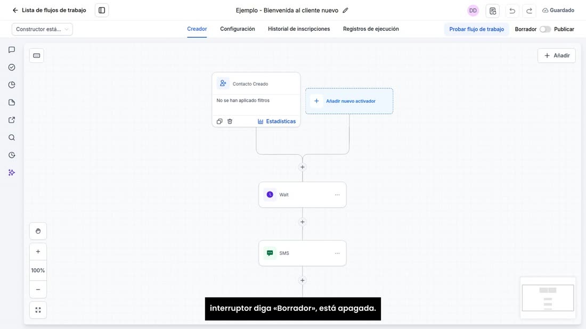Select the SMS step node
Image resolution: width=586 pixels, height=329 pixels.
click(x=303, y=253)
